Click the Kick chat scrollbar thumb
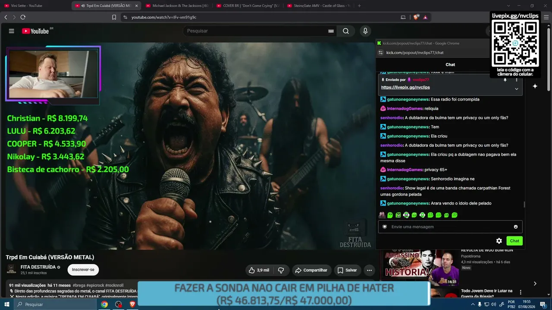Viewport: 552px width, 310px height. (524, 205)
